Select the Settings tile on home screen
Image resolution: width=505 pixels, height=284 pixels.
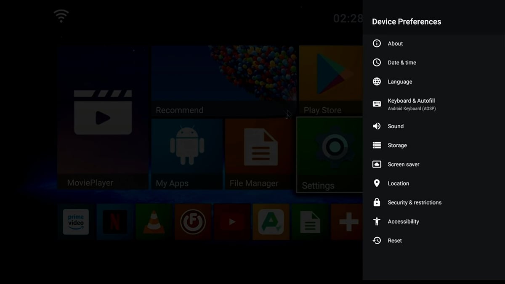[330, 154]
